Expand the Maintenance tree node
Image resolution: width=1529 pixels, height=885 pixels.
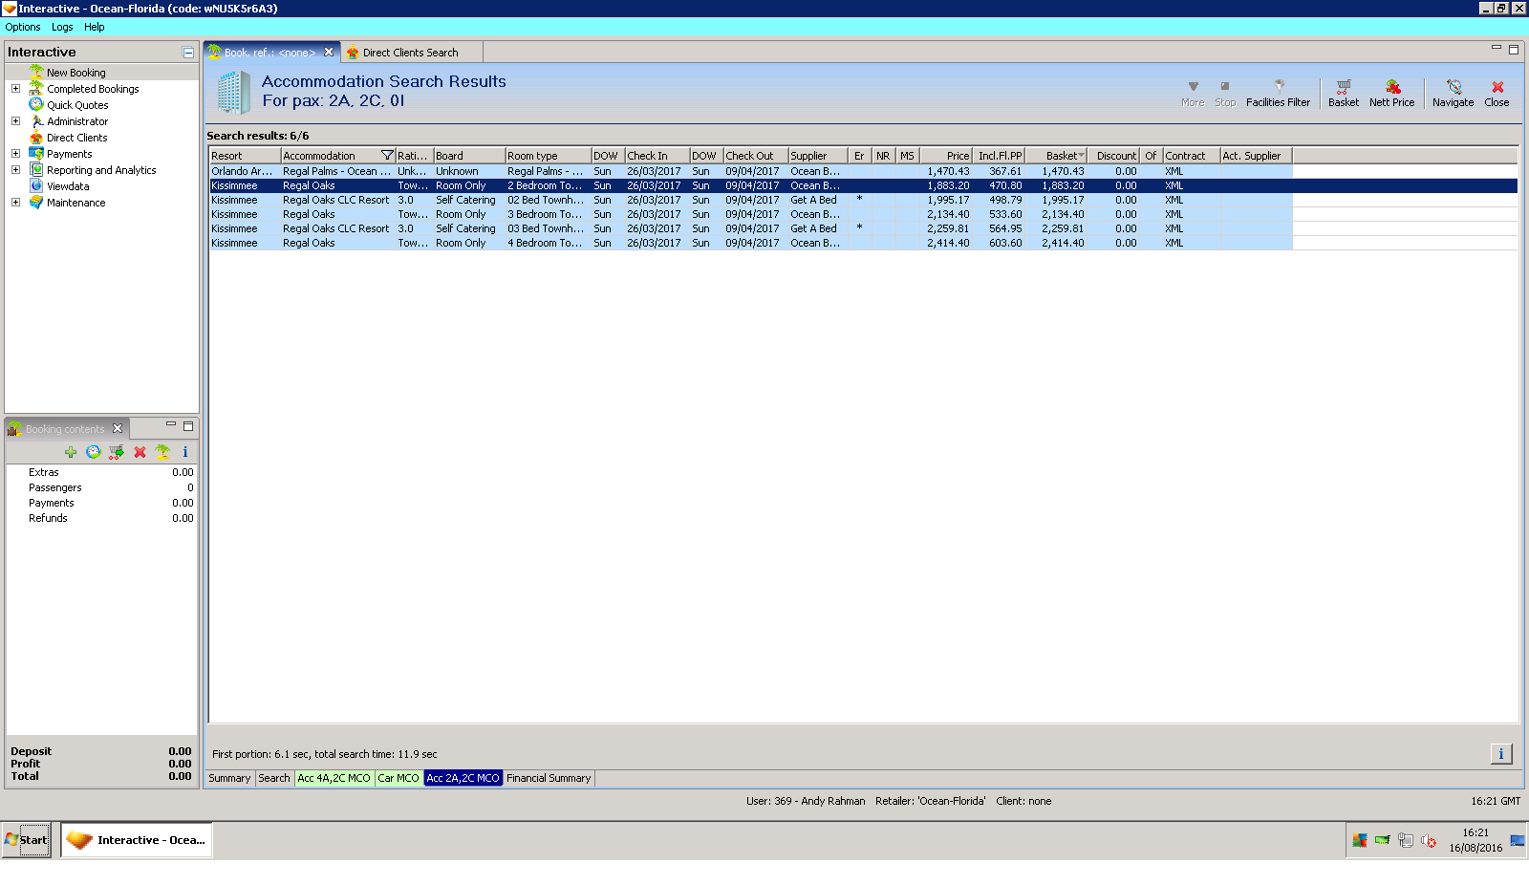[x=15, y=203]
